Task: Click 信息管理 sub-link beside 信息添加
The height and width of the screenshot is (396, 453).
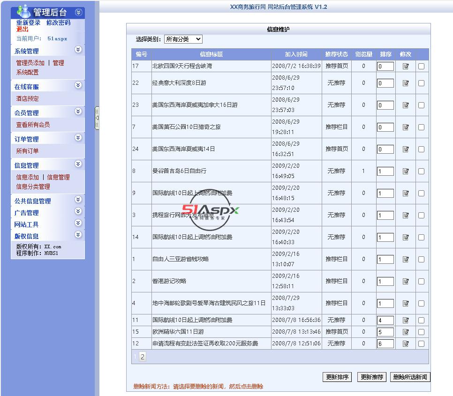Action: pos(58,177)
